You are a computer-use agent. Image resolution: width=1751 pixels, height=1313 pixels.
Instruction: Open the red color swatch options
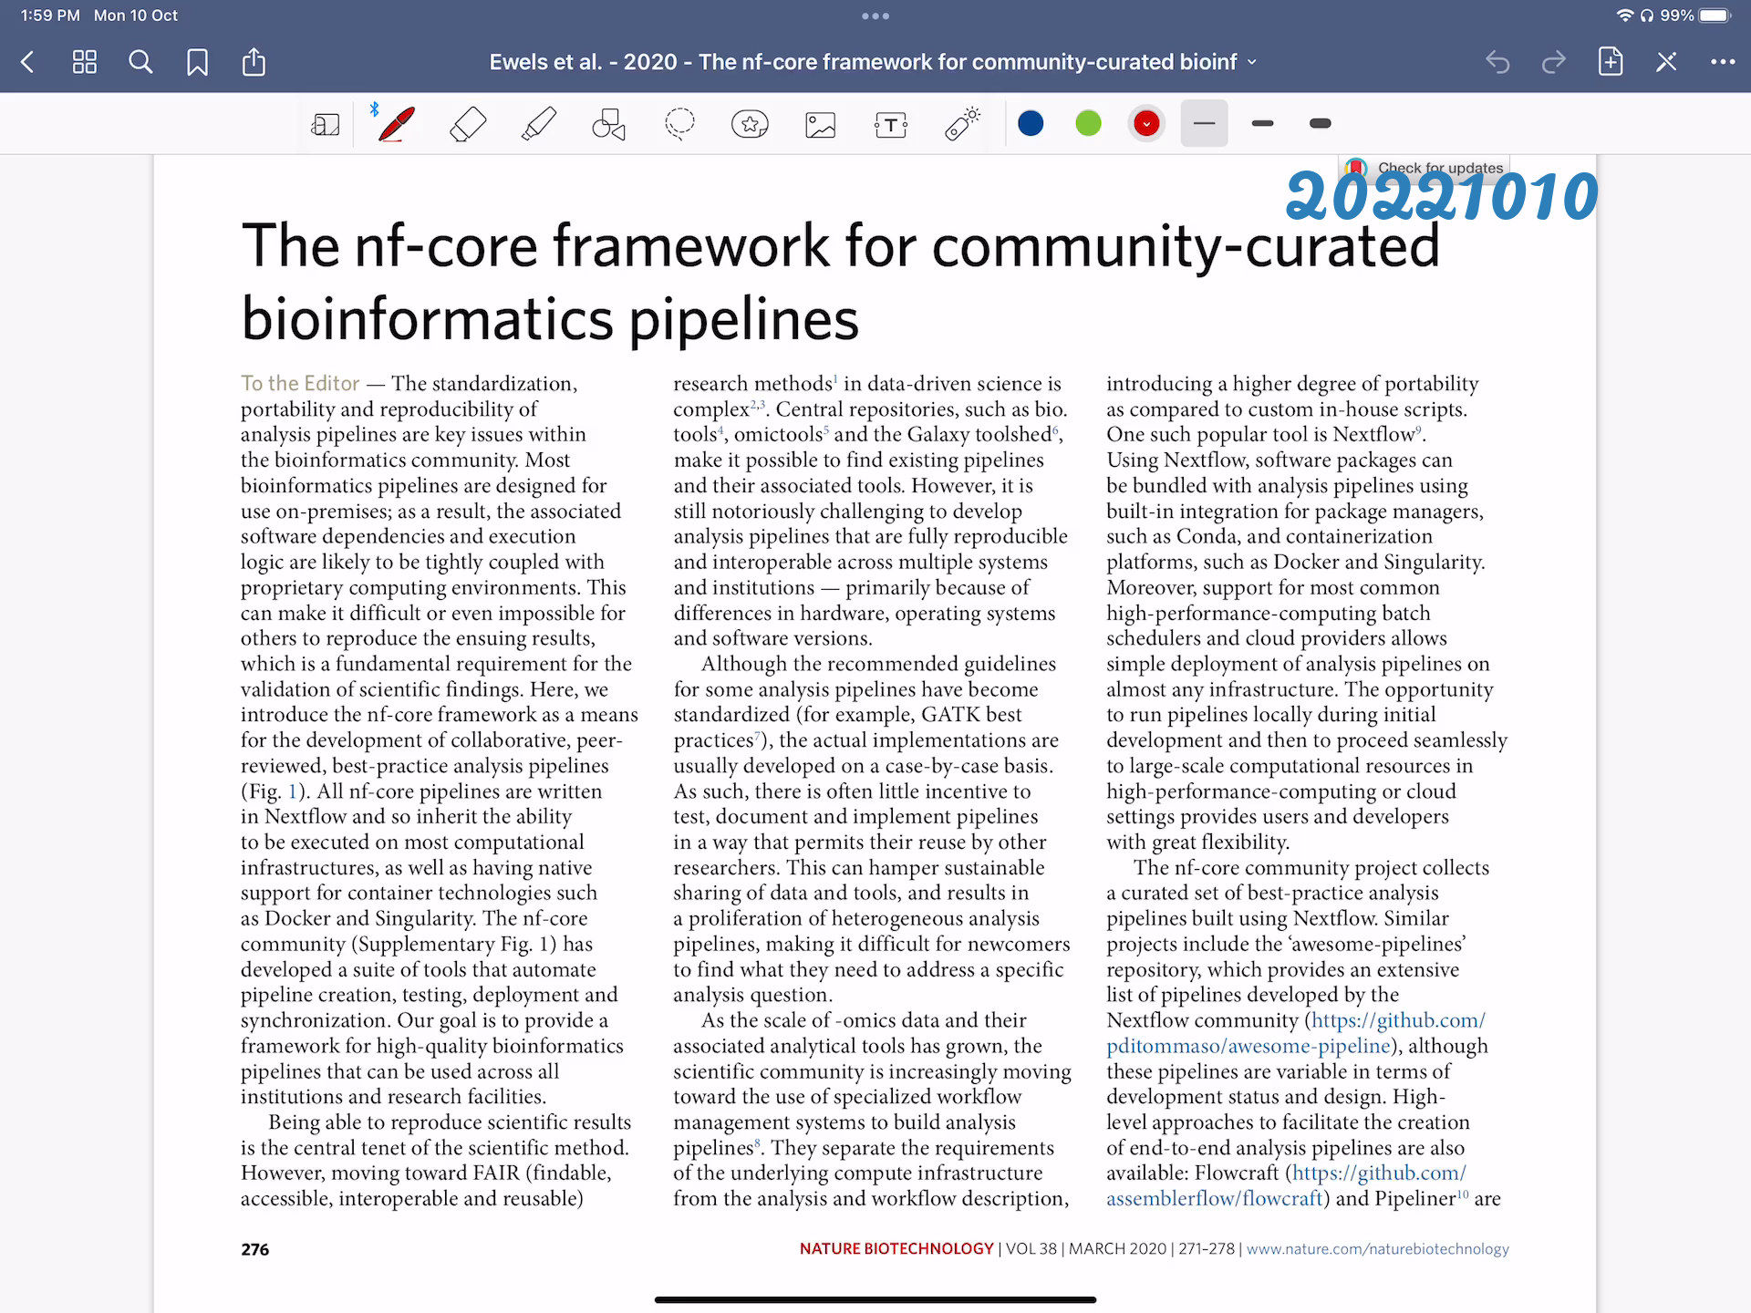coord(1146,124)
